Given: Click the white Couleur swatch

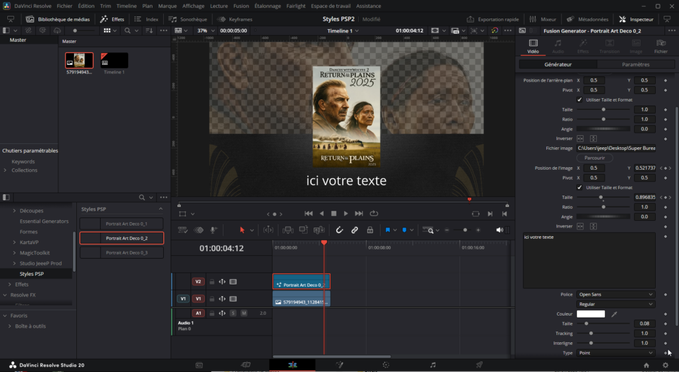Looking at the screenshot, I should pyautogui.click(x=590, y=314).
